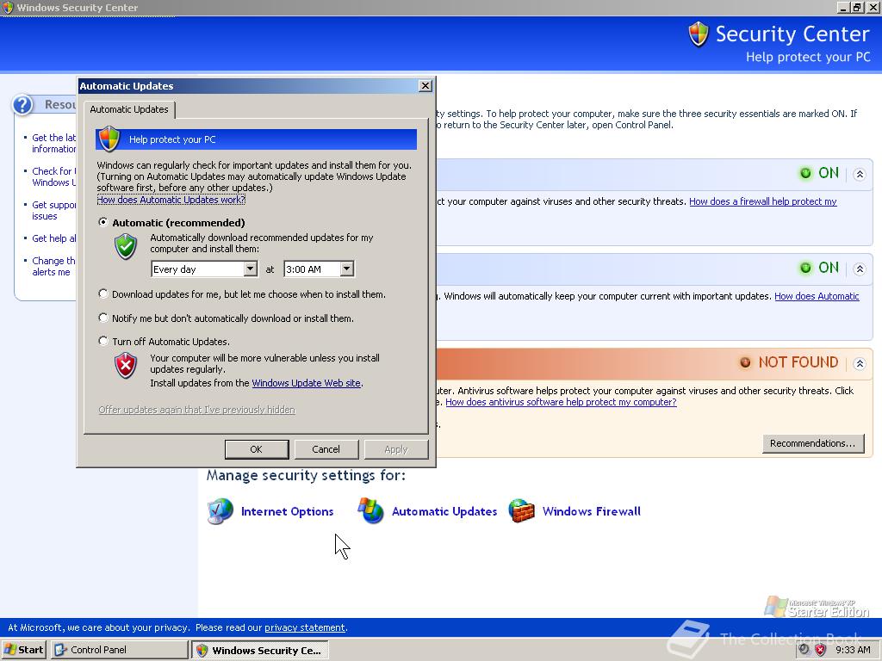Click the red NOT FOUND status light
Screen dimensions: 882x661
click(x=745, y=362)
